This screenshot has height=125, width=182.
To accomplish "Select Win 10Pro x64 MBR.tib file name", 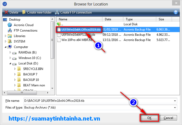I will (77, 40).
